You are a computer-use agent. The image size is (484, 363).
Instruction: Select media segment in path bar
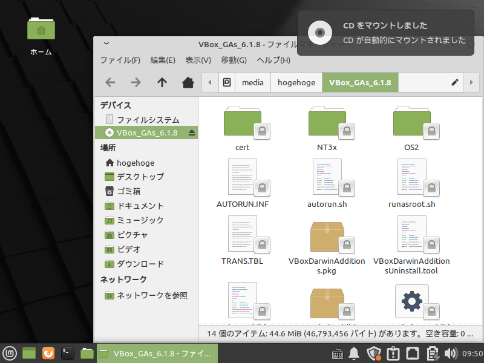point(253,82)
